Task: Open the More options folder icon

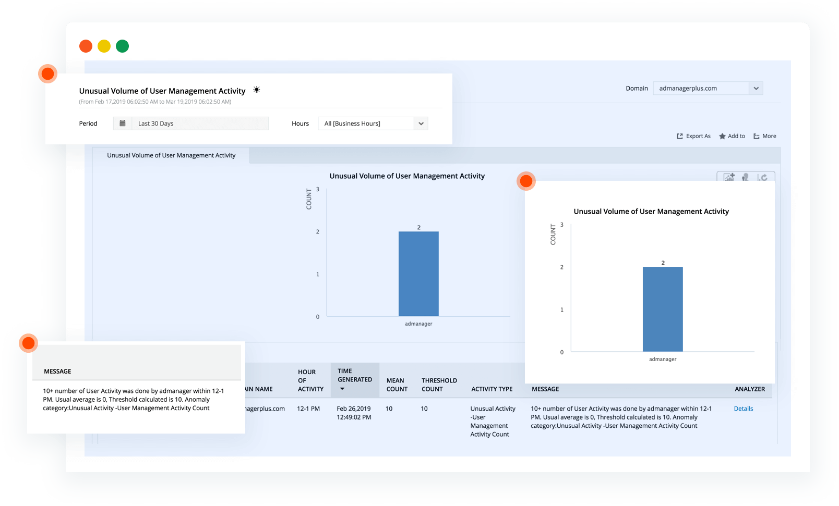Action: click(757, 136)
